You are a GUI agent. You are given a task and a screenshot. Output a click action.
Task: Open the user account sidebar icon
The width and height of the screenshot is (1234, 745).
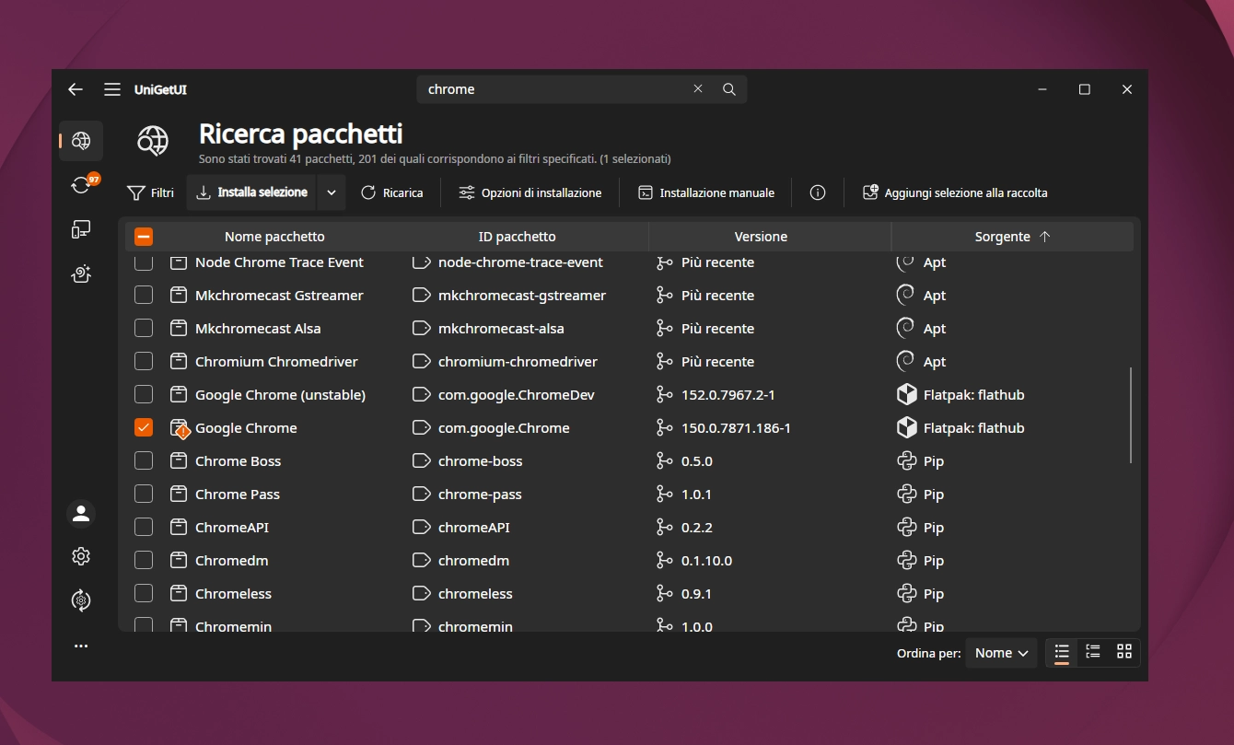[x=81, y=514]
